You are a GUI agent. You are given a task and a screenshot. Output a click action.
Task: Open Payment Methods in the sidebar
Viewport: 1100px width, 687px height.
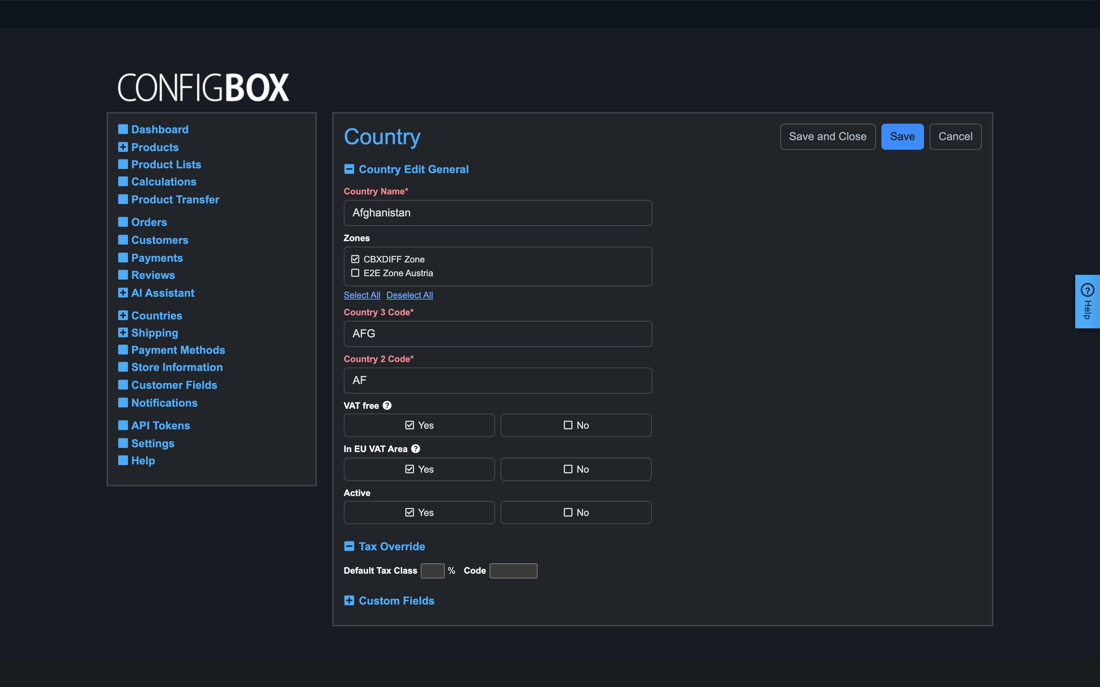178,350
